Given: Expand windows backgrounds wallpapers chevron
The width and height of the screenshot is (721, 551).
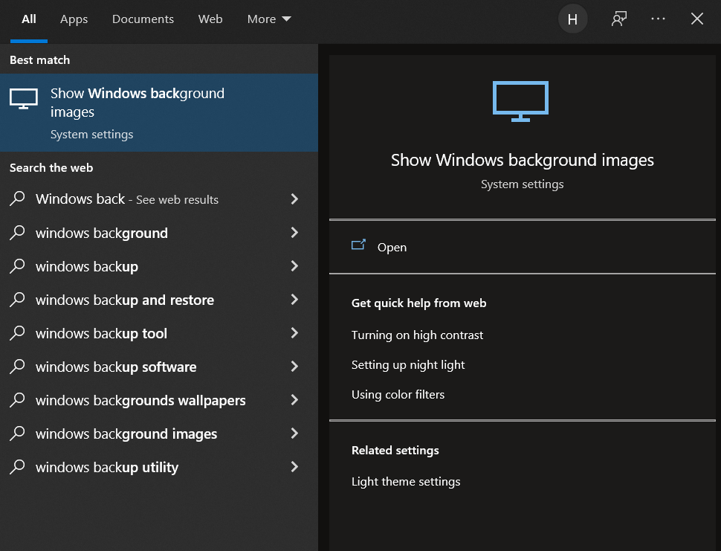Looking at the screenshot, I should (294, 400).
